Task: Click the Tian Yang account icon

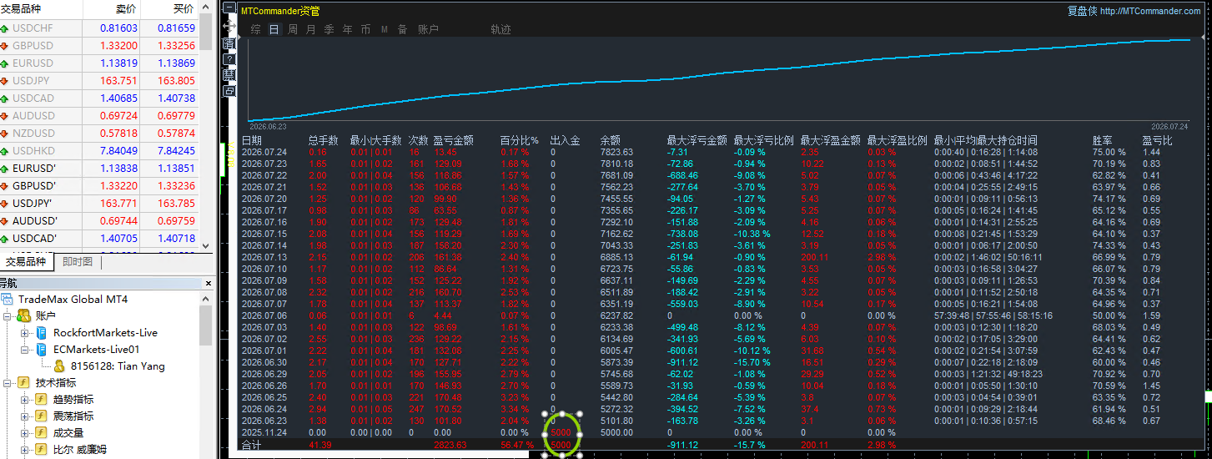Action: click(59, 366)
